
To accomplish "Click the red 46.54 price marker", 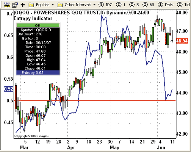I will point(182,41).
